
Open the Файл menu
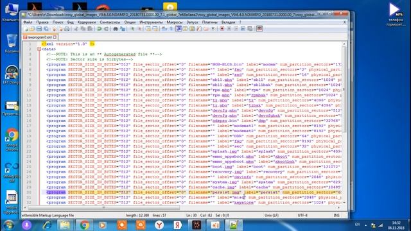pyautogui.click(x=28, y=22)
